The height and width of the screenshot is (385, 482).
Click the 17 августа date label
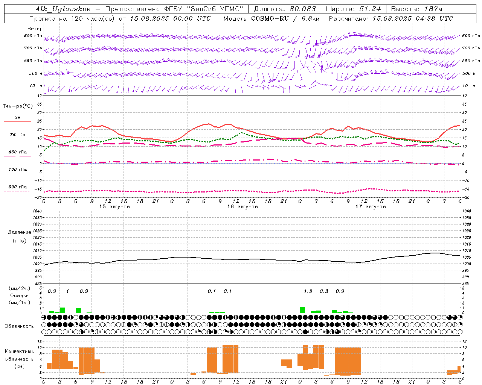pyautogui.click(x=371, y=207)
